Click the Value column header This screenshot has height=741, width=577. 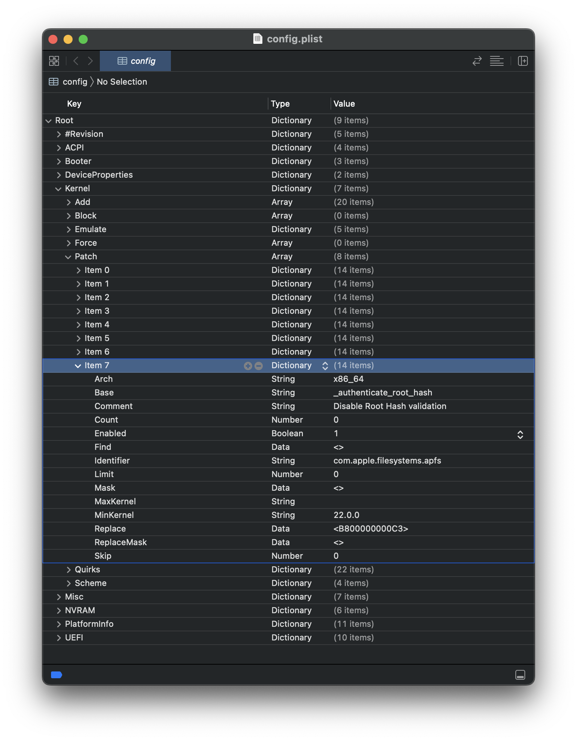coord(344,104)
